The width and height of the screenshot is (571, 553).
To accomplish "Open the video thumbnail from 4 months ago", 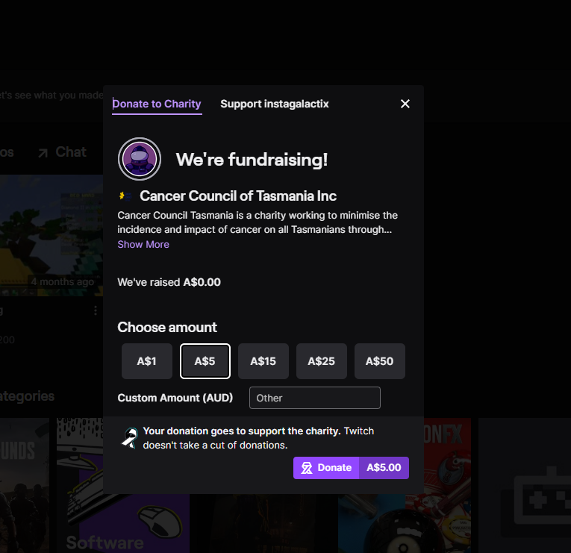I will point(52,235).
